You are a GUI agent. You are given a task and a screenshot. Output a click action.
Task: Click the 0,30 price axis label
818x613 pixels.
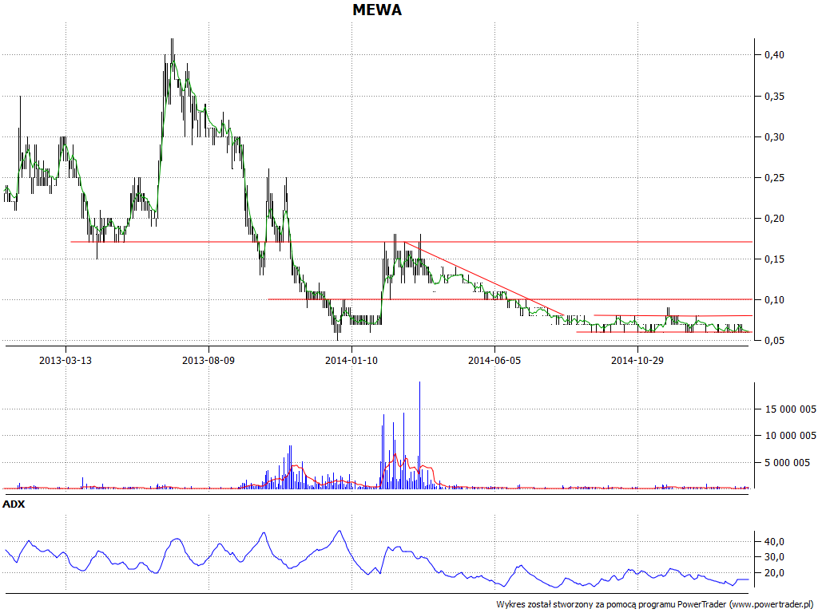tap(774, 137)
